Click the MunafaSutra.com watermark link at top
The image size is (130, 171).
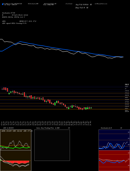(x=102, y=4)
